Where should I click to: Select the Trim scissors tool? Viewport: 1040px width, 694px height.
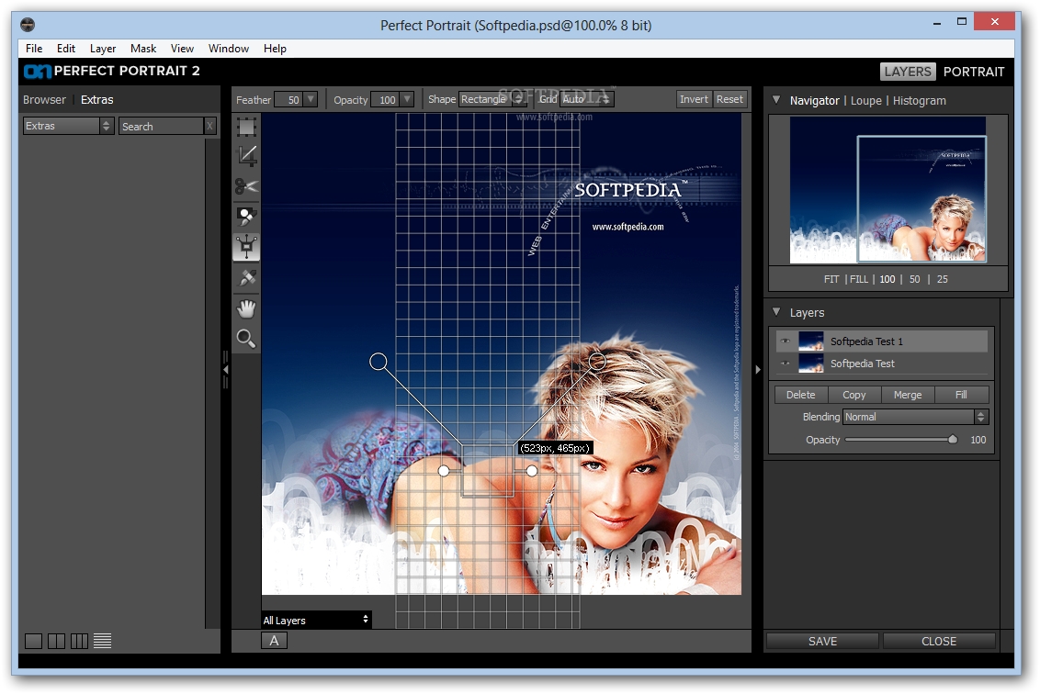click(x=246, y=186)
